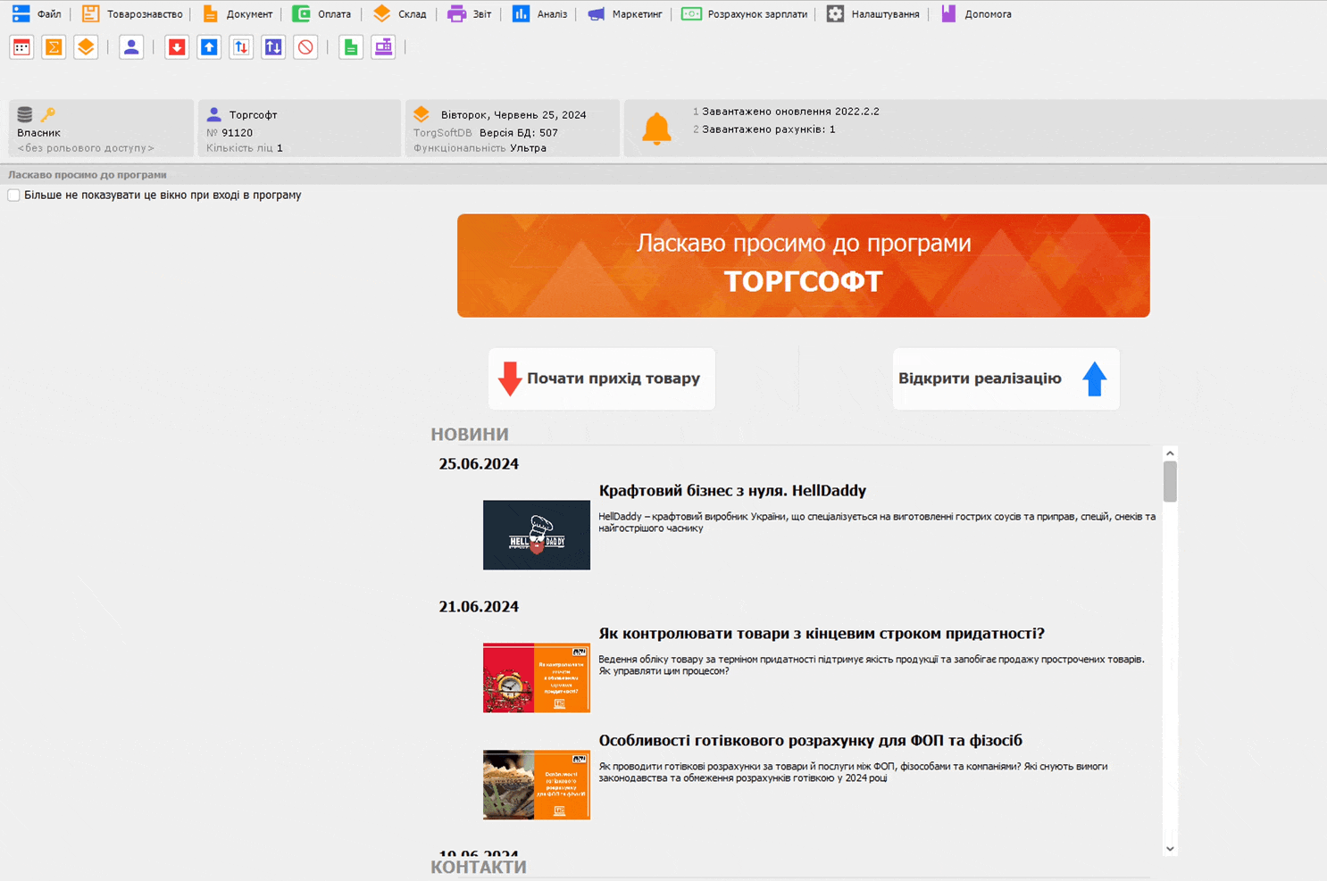Click the blue up-arrow toolbar icon
The width and height of the screenshot is (1327, 881).
click(209, 47)
